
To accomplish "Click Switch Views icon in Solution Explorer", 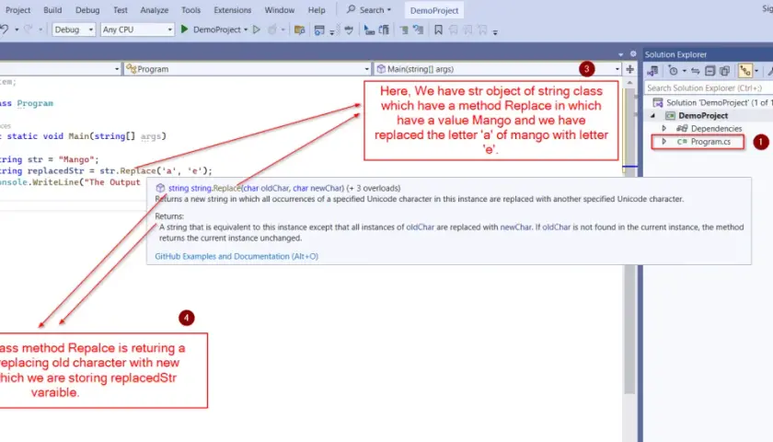I will click(652, 71).
